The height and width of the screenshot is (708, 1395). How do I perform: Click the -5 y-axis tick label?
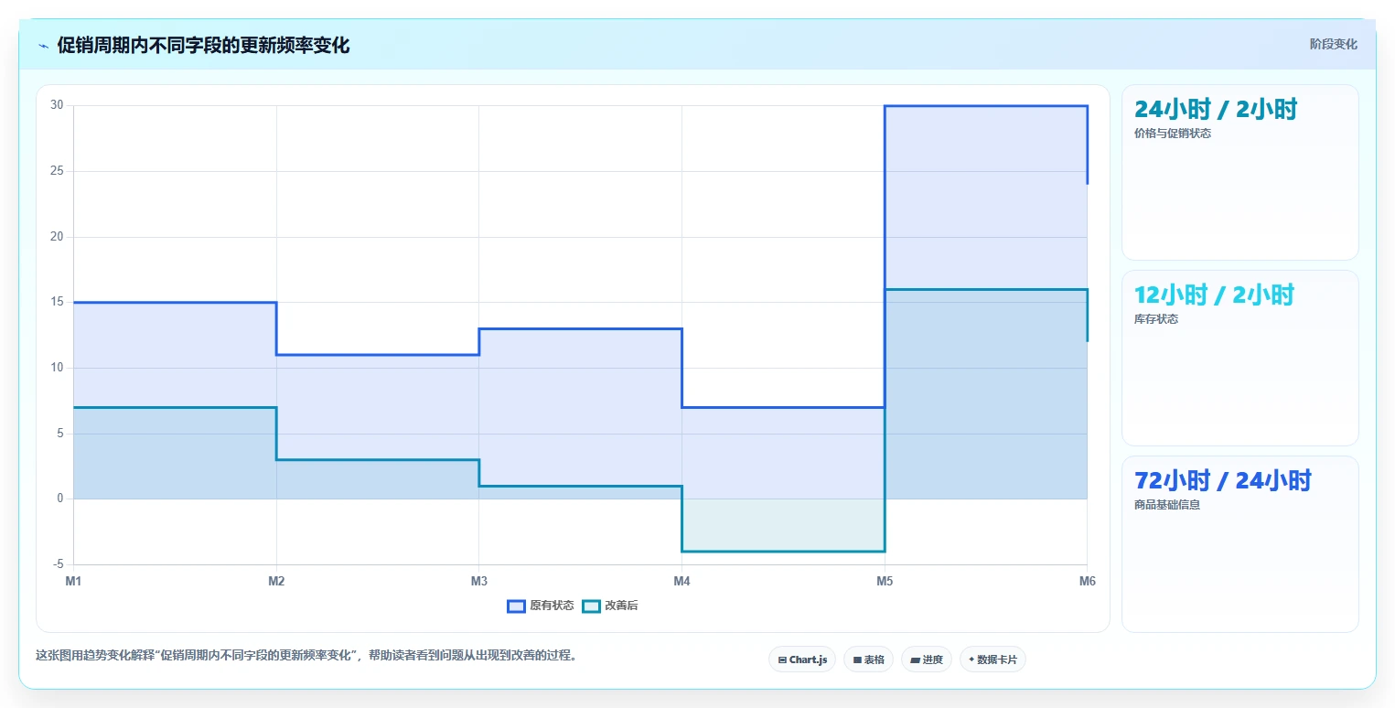tap(58, 564)
